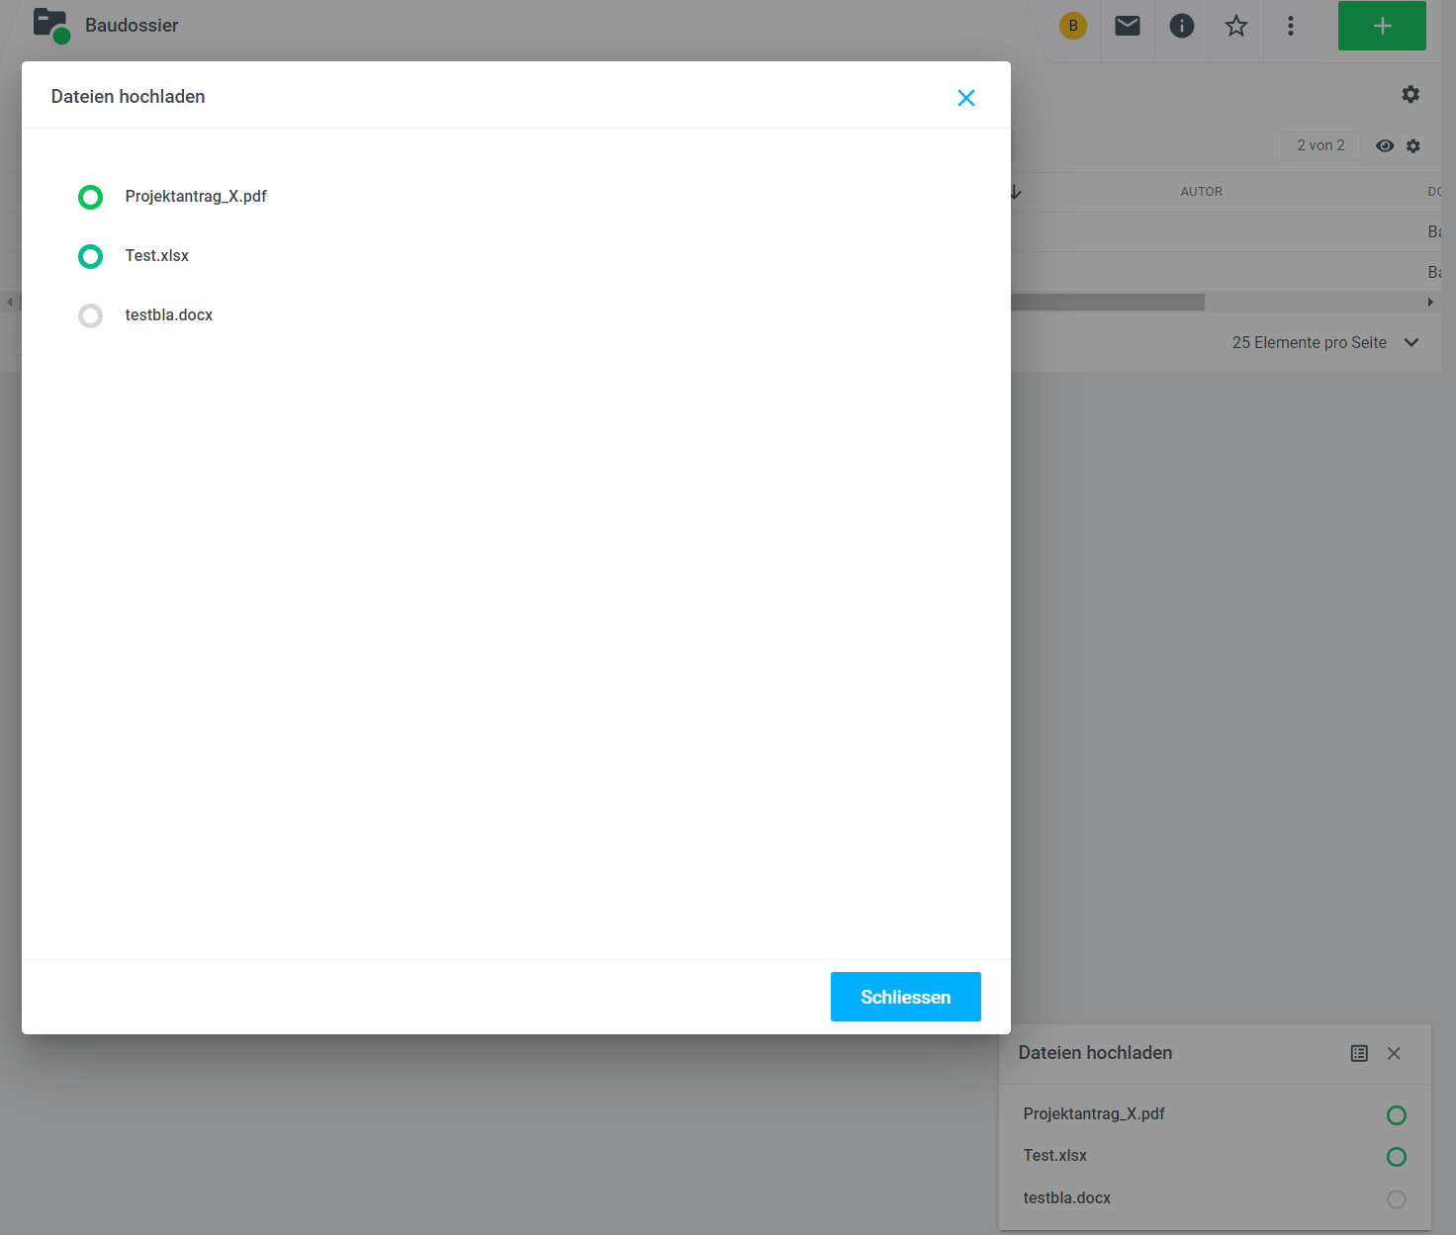Viewport: 1456px width, 1235px height.
Task: Open column settings gear beside eye icon
Action: click(x=1413, y=146)
